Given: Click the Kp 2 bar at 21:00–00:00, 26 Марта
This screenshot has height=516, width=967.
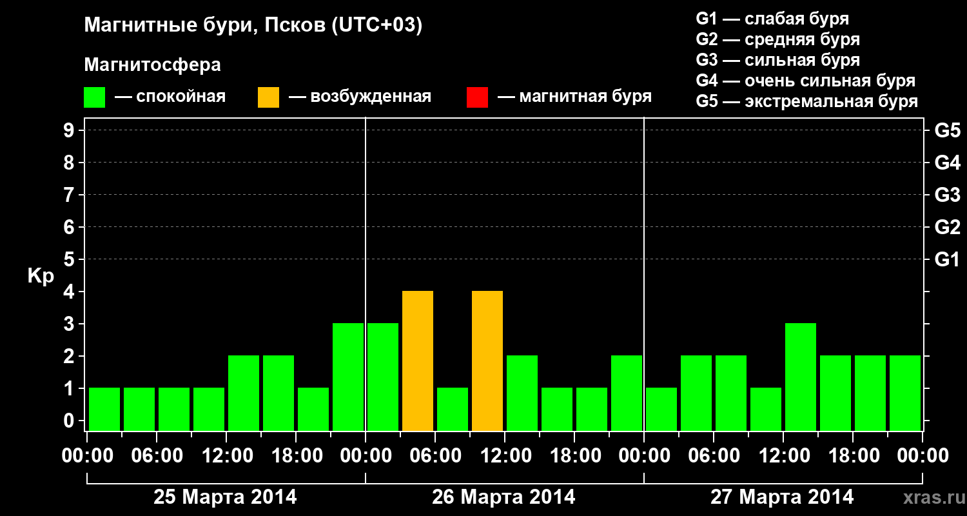Looking at the screenshot, I should tap(627, 393).
